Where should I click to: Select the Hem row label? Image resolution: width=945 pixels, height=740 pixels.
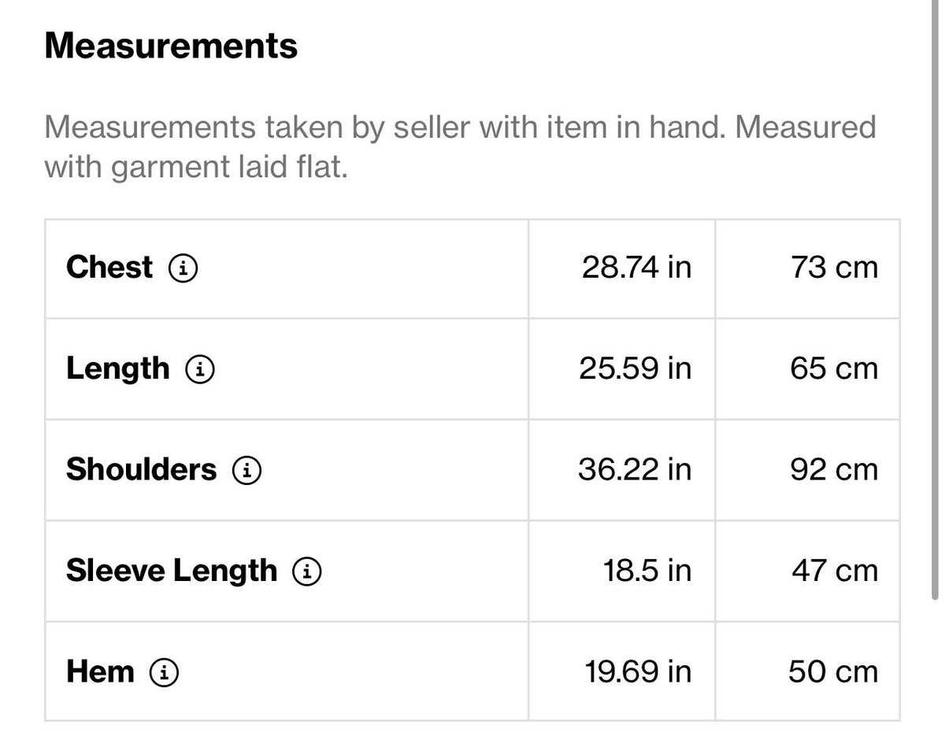(x=100, y=672)
